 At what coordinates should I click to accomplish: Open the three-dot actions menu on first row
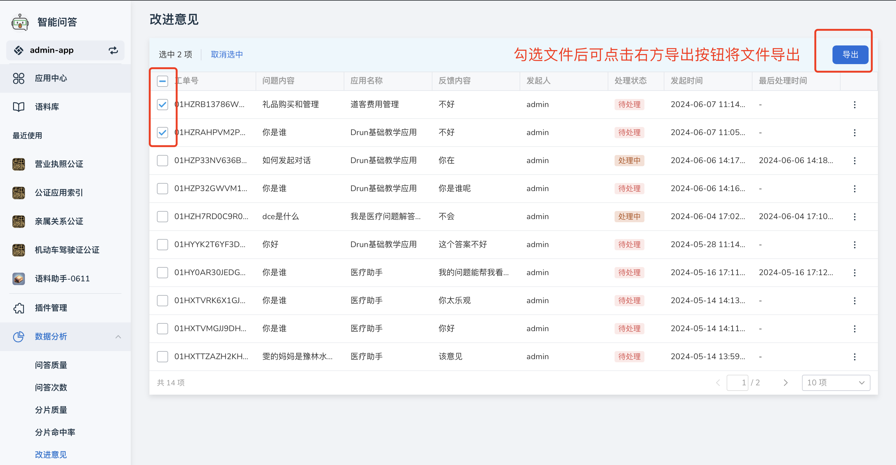click(855, 104)
